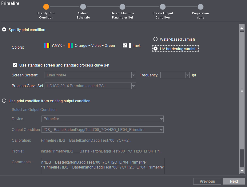Click the vertical scrollbar thumb

tap(242, 90)
